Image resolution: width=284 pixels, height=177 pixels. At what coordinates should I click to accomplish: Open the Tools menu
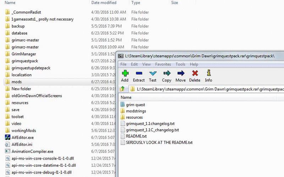[x=180, y=64]
